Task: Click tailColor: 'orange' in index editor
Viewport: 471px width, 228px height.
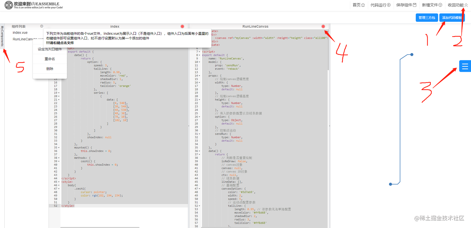Action: point(116,86)
